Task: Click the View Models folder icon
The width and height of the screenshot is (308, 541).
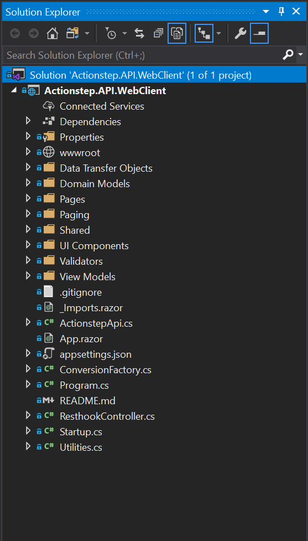Action: point(49,277)
